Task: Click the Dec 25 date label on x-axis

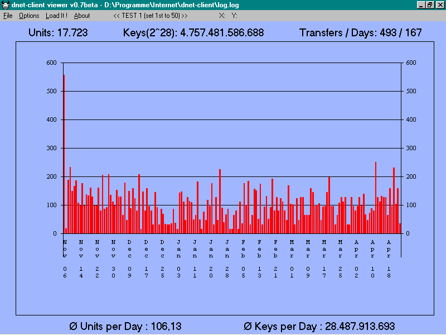Action: click(162, 259)
